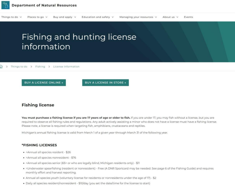Expand the Things to do chevron
Viewport: 235px width, 196px height.
point(21,17)
